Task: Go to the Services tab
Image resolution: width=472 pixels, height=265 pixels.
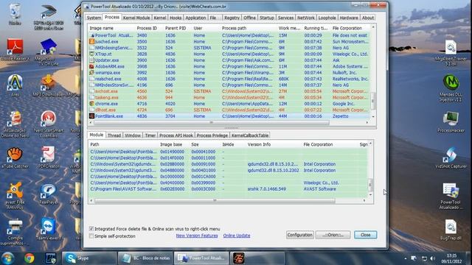Action: pyautogui.click(x=285, y=18)
